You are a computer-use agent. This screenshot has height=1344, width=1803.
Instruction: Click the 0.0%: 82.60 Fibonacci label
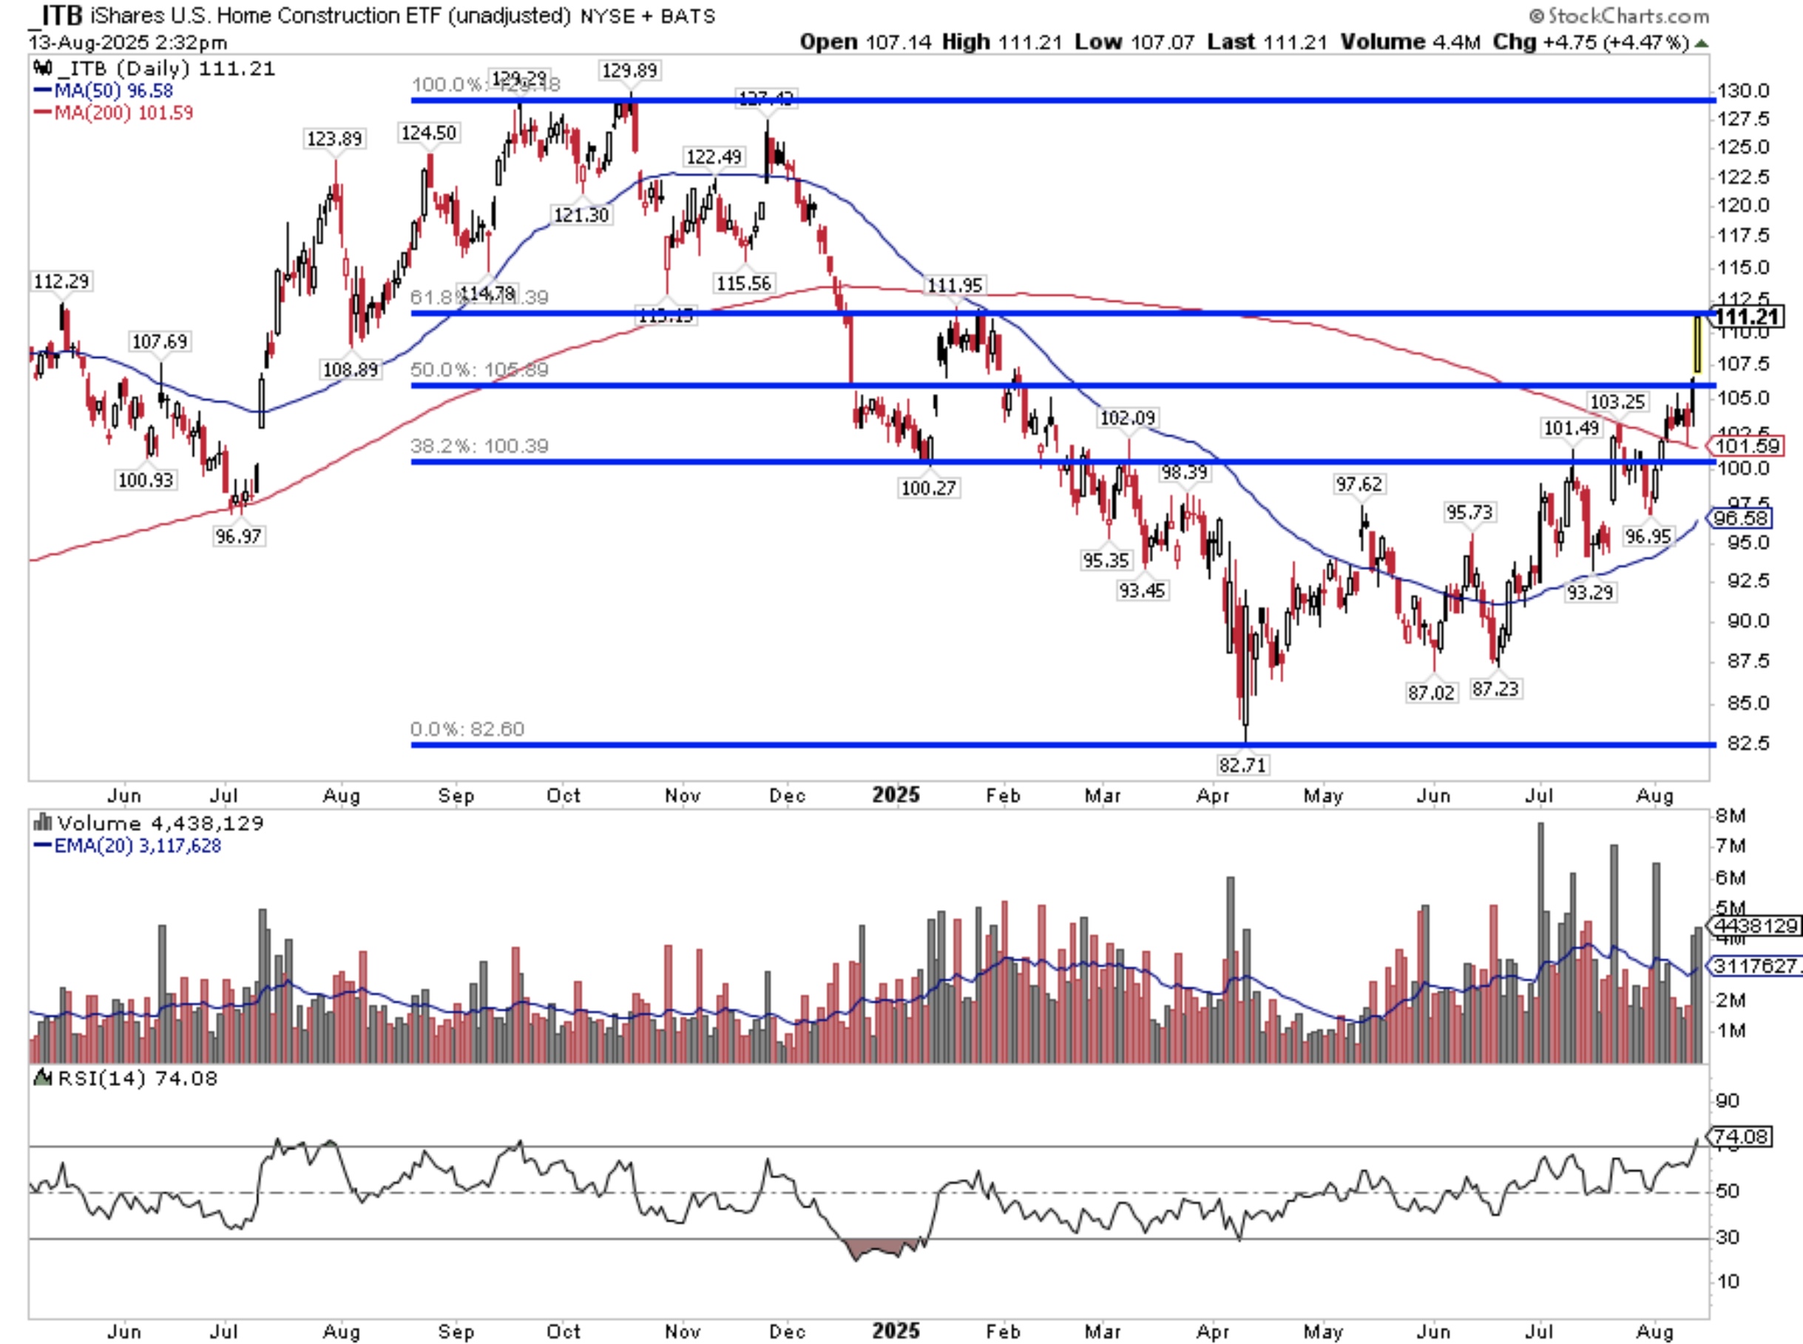click(468, 729)
